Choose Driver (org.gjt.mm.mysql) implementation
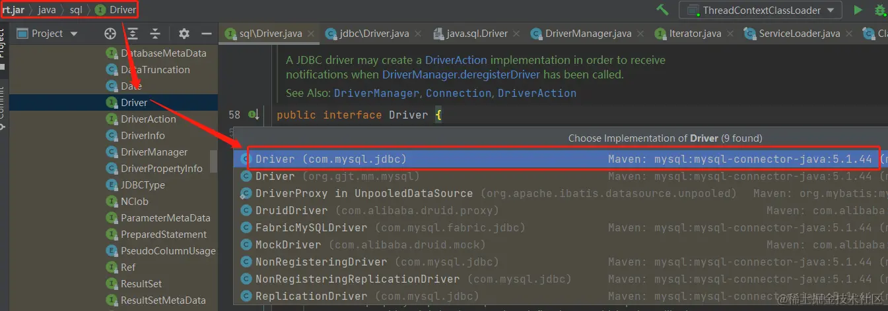Viewport: 888px width, 311px height. click(561, 177)
